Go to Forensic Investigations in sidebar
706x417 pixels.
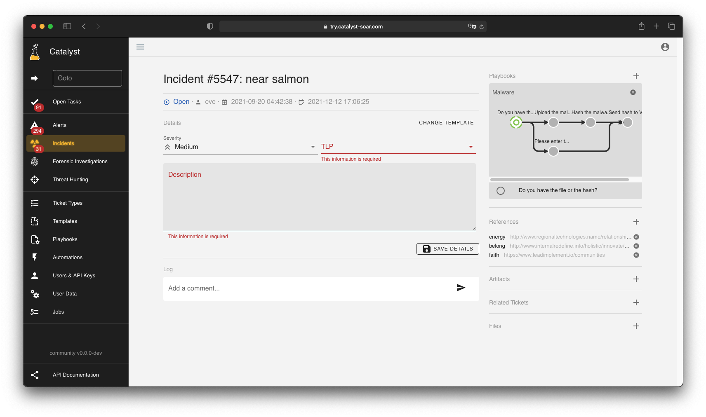pyautogui.click(x=80, y=162)
